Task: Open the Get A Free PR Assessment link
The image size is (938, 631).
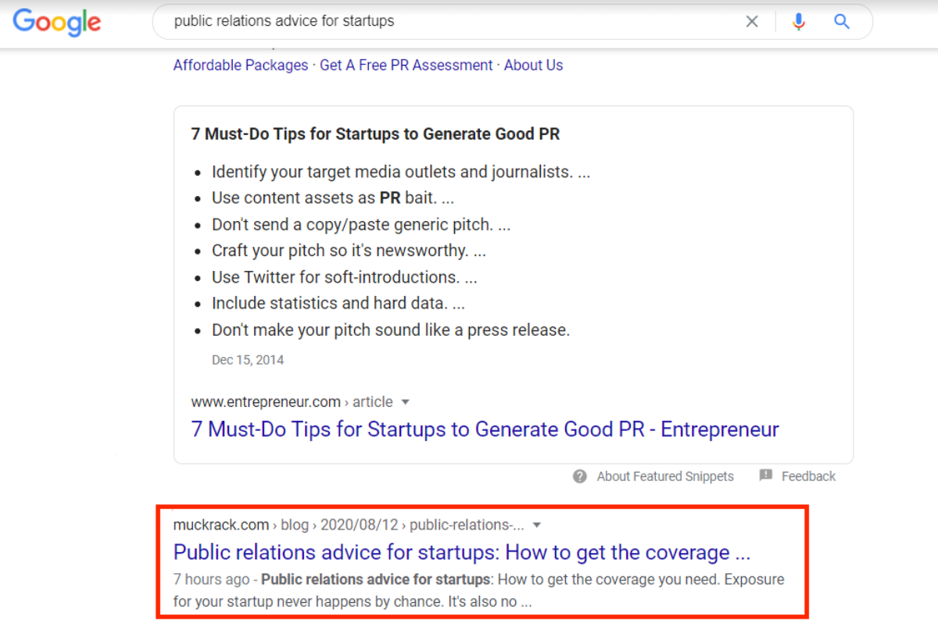Action: (406, 66)
